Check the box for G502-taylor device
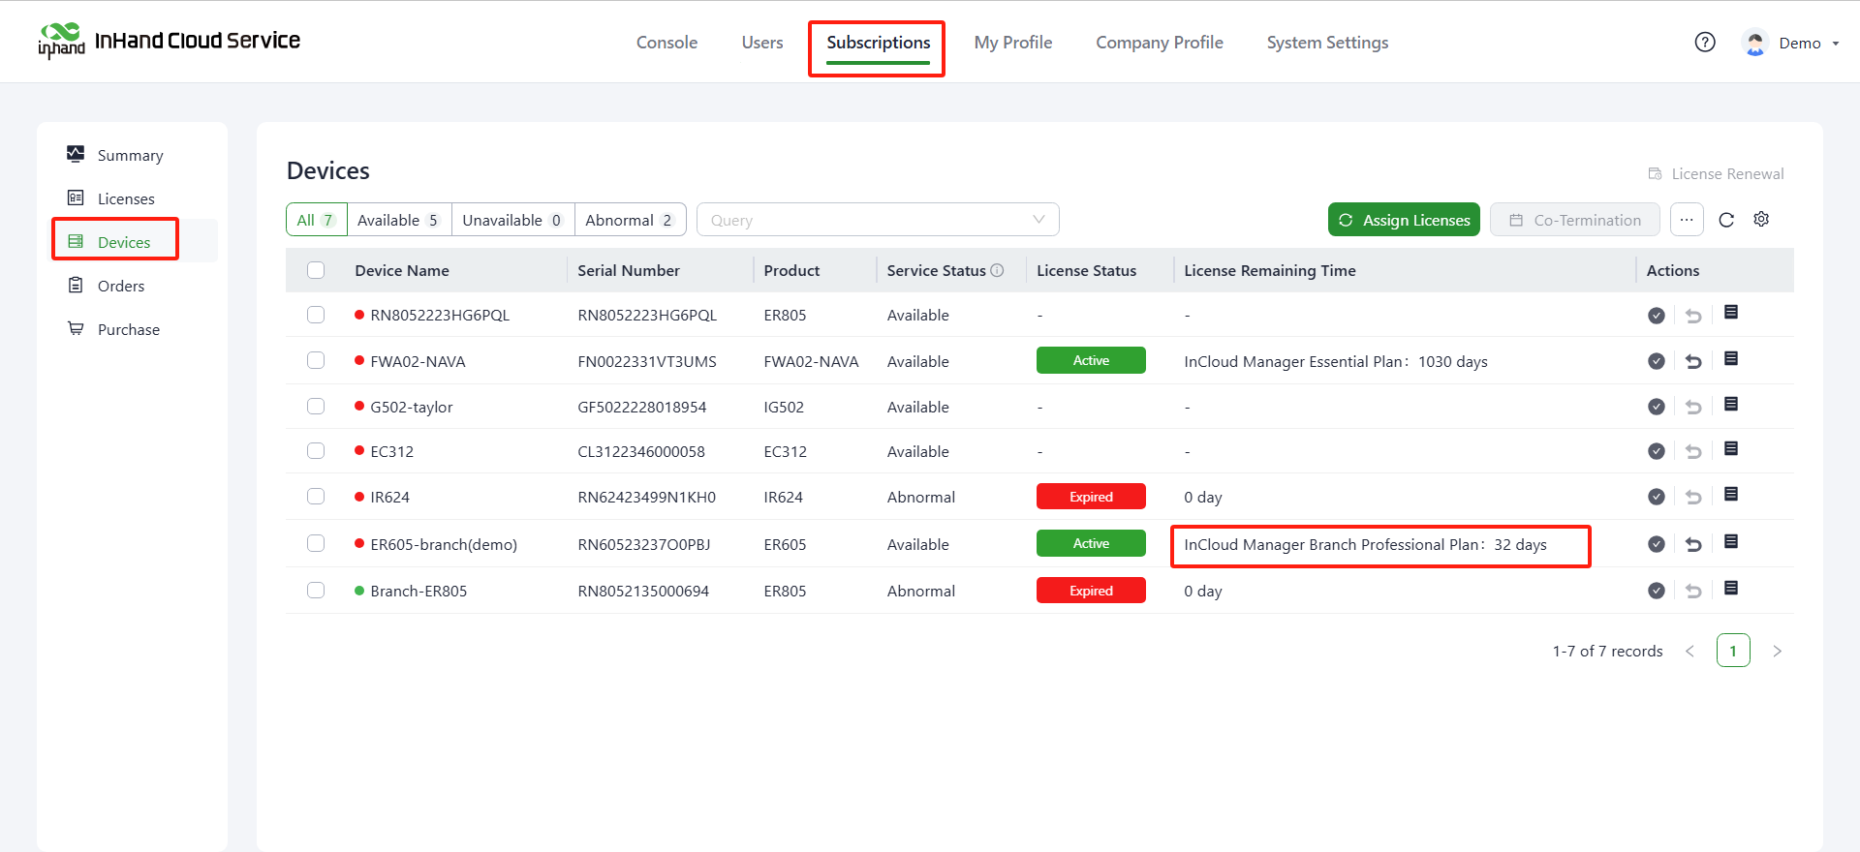This screenshot has height=852, width=1860. tap(316, 407)
